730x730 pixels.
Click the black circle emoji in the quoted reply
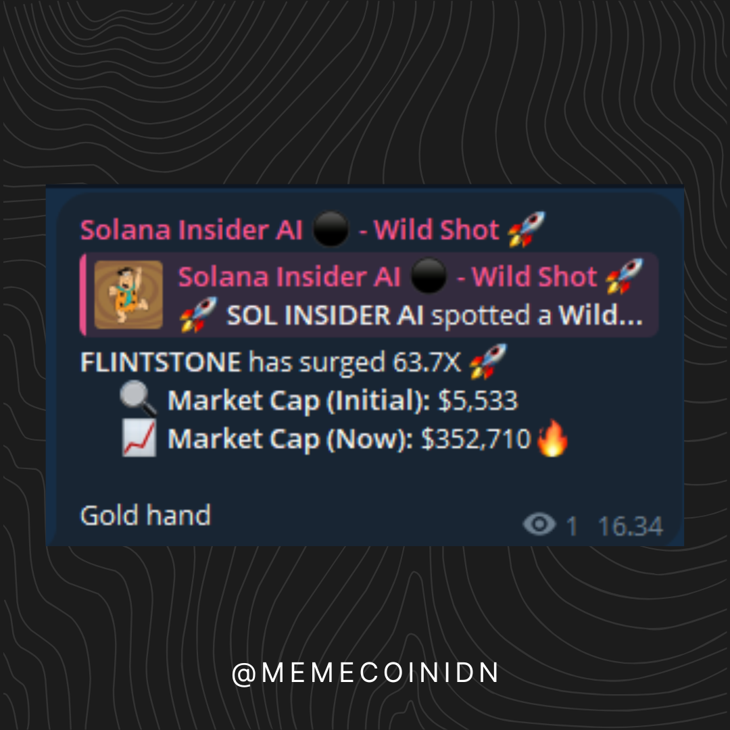point(429,276)
